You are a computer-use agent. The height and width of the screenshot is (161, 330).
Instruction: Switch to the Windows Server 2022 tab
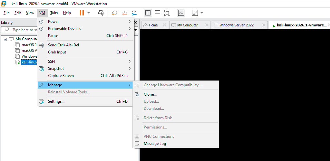click(236, 25)
